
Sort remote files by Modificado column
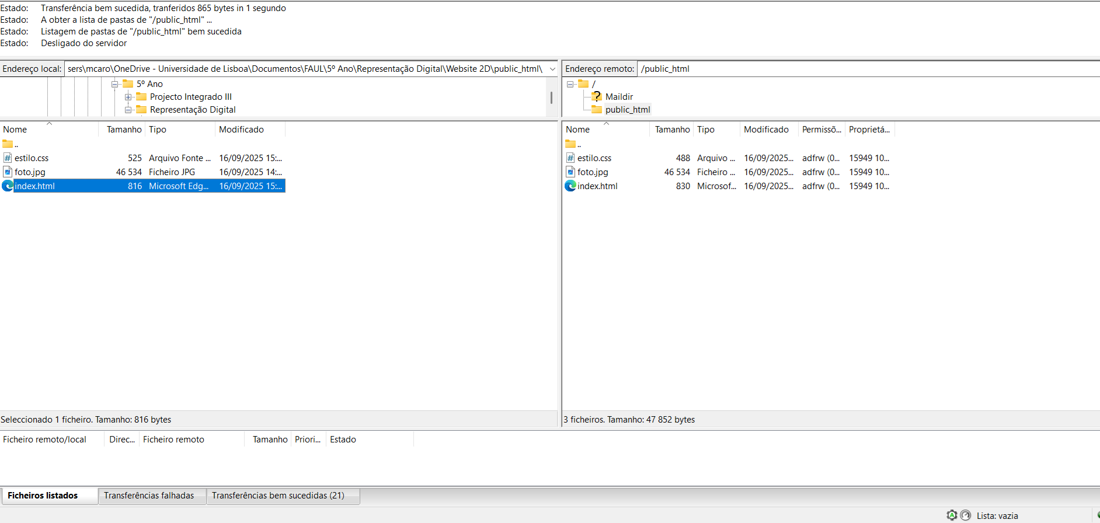coord(766,130)
